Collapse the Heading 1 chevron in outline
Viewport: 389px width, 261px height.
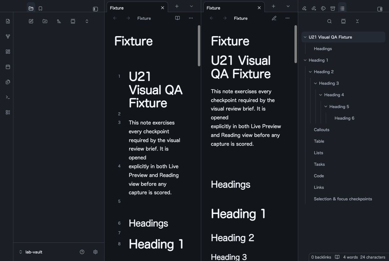click(305, 60)
